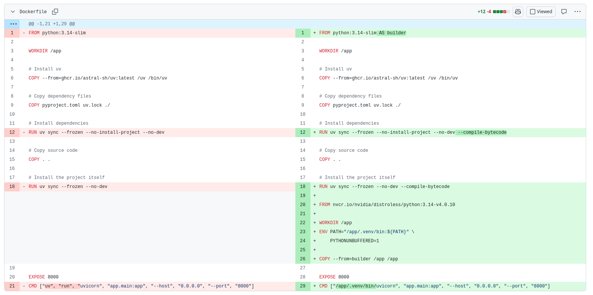Click the 'PYTHONUNBUFFERED=1' line
The width and height of the screenshot is (593, 295).
tap(355, 241)
